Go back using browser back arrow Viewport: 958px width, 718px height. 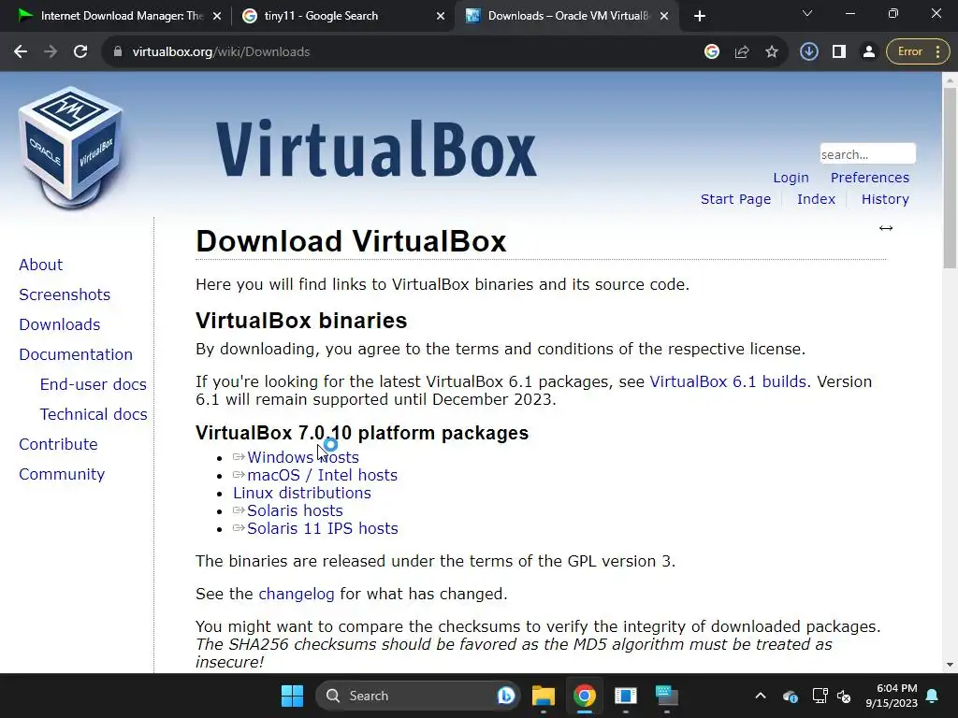point(21,52)
